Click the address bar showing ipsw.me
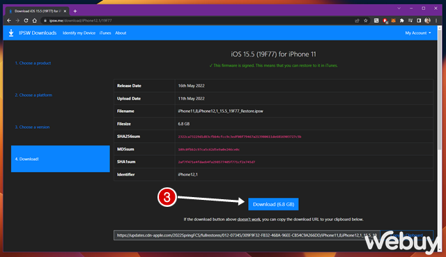This screenshot has height=257, width=446. (x=199, y=20)
